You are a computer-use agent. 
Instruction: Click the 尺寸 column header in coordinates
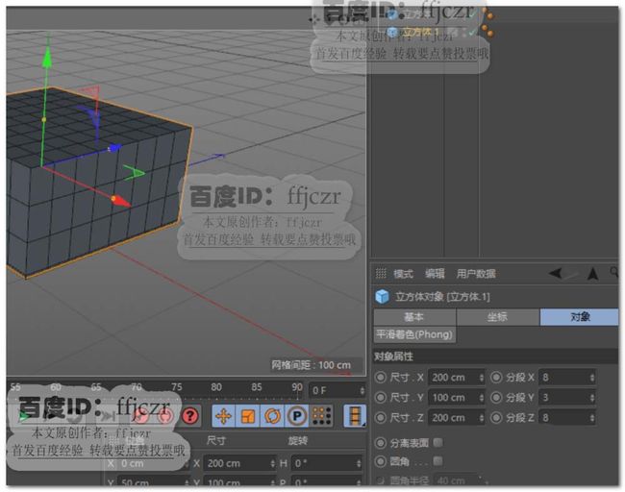pos(216,440)
